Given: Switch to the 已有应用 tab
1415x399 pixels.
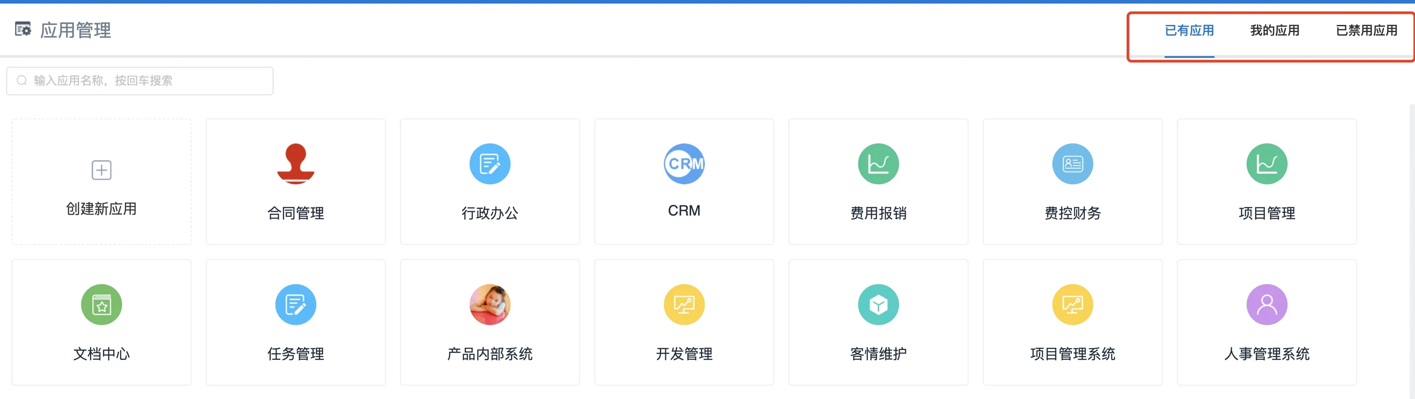Looking at the screenshot, I should click(x=1189, y=31).
